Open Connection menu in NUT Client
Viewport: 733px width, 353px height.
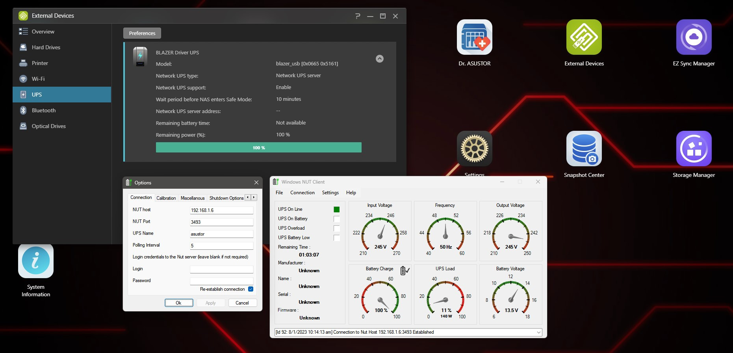302,193
